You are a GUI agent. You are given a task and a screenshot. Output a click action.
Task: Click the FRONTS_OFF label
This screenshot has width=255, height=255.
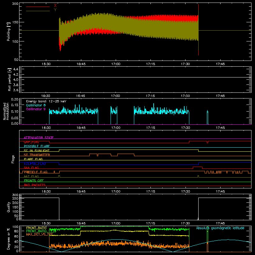[34, 180]
